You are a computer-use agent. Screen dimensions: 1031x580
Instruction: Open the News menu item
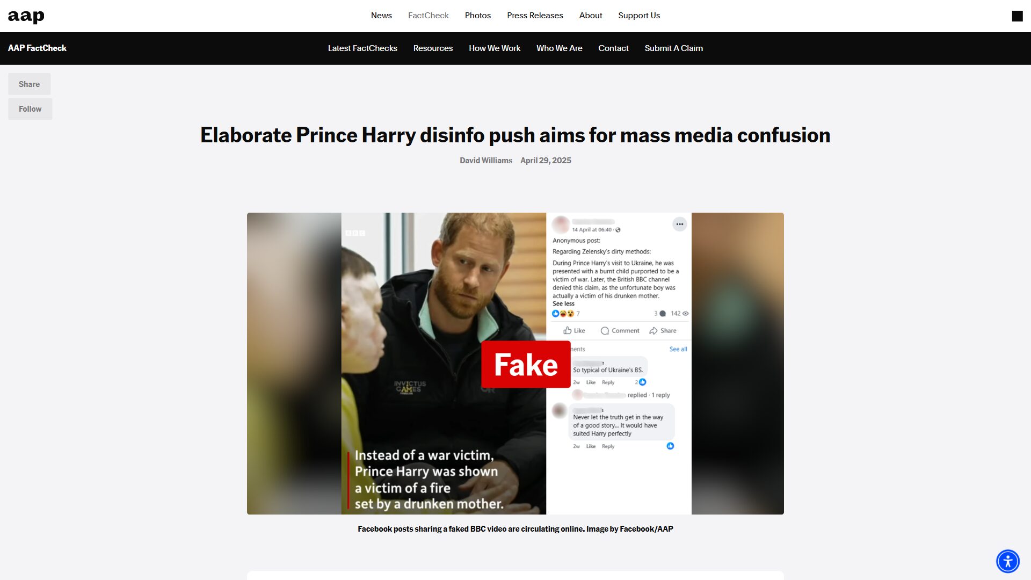click(x=381, y=16)
